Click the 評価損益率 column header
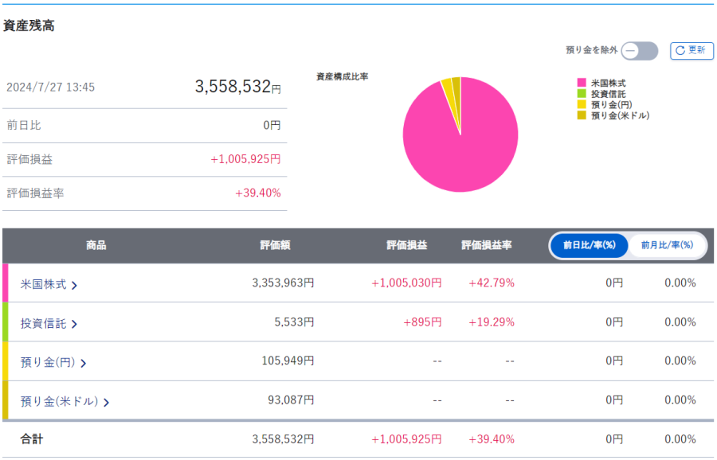This screenshot has height=460, width=717. 486,245
